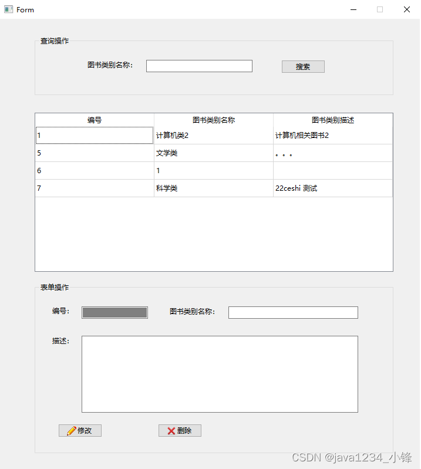Screen dimensions: 421x469
Task: Select the name cell in row 6
Action: [214, 171]
